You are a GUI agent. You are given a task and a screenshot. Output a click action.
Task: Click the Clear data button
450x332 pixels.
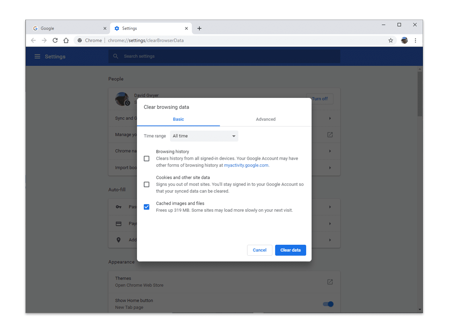290,250
